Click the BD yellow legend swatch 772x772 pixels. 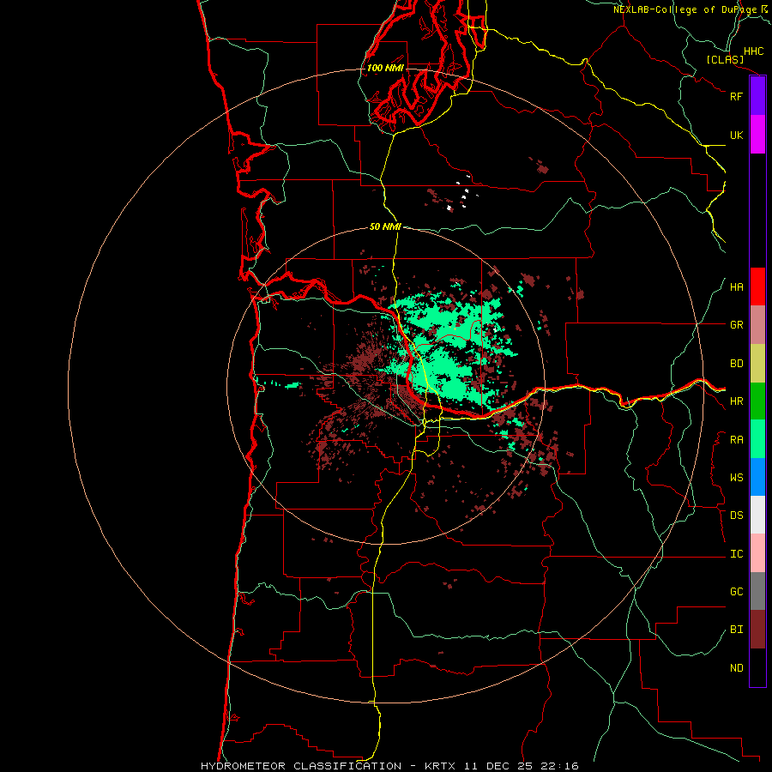(757, 364)
